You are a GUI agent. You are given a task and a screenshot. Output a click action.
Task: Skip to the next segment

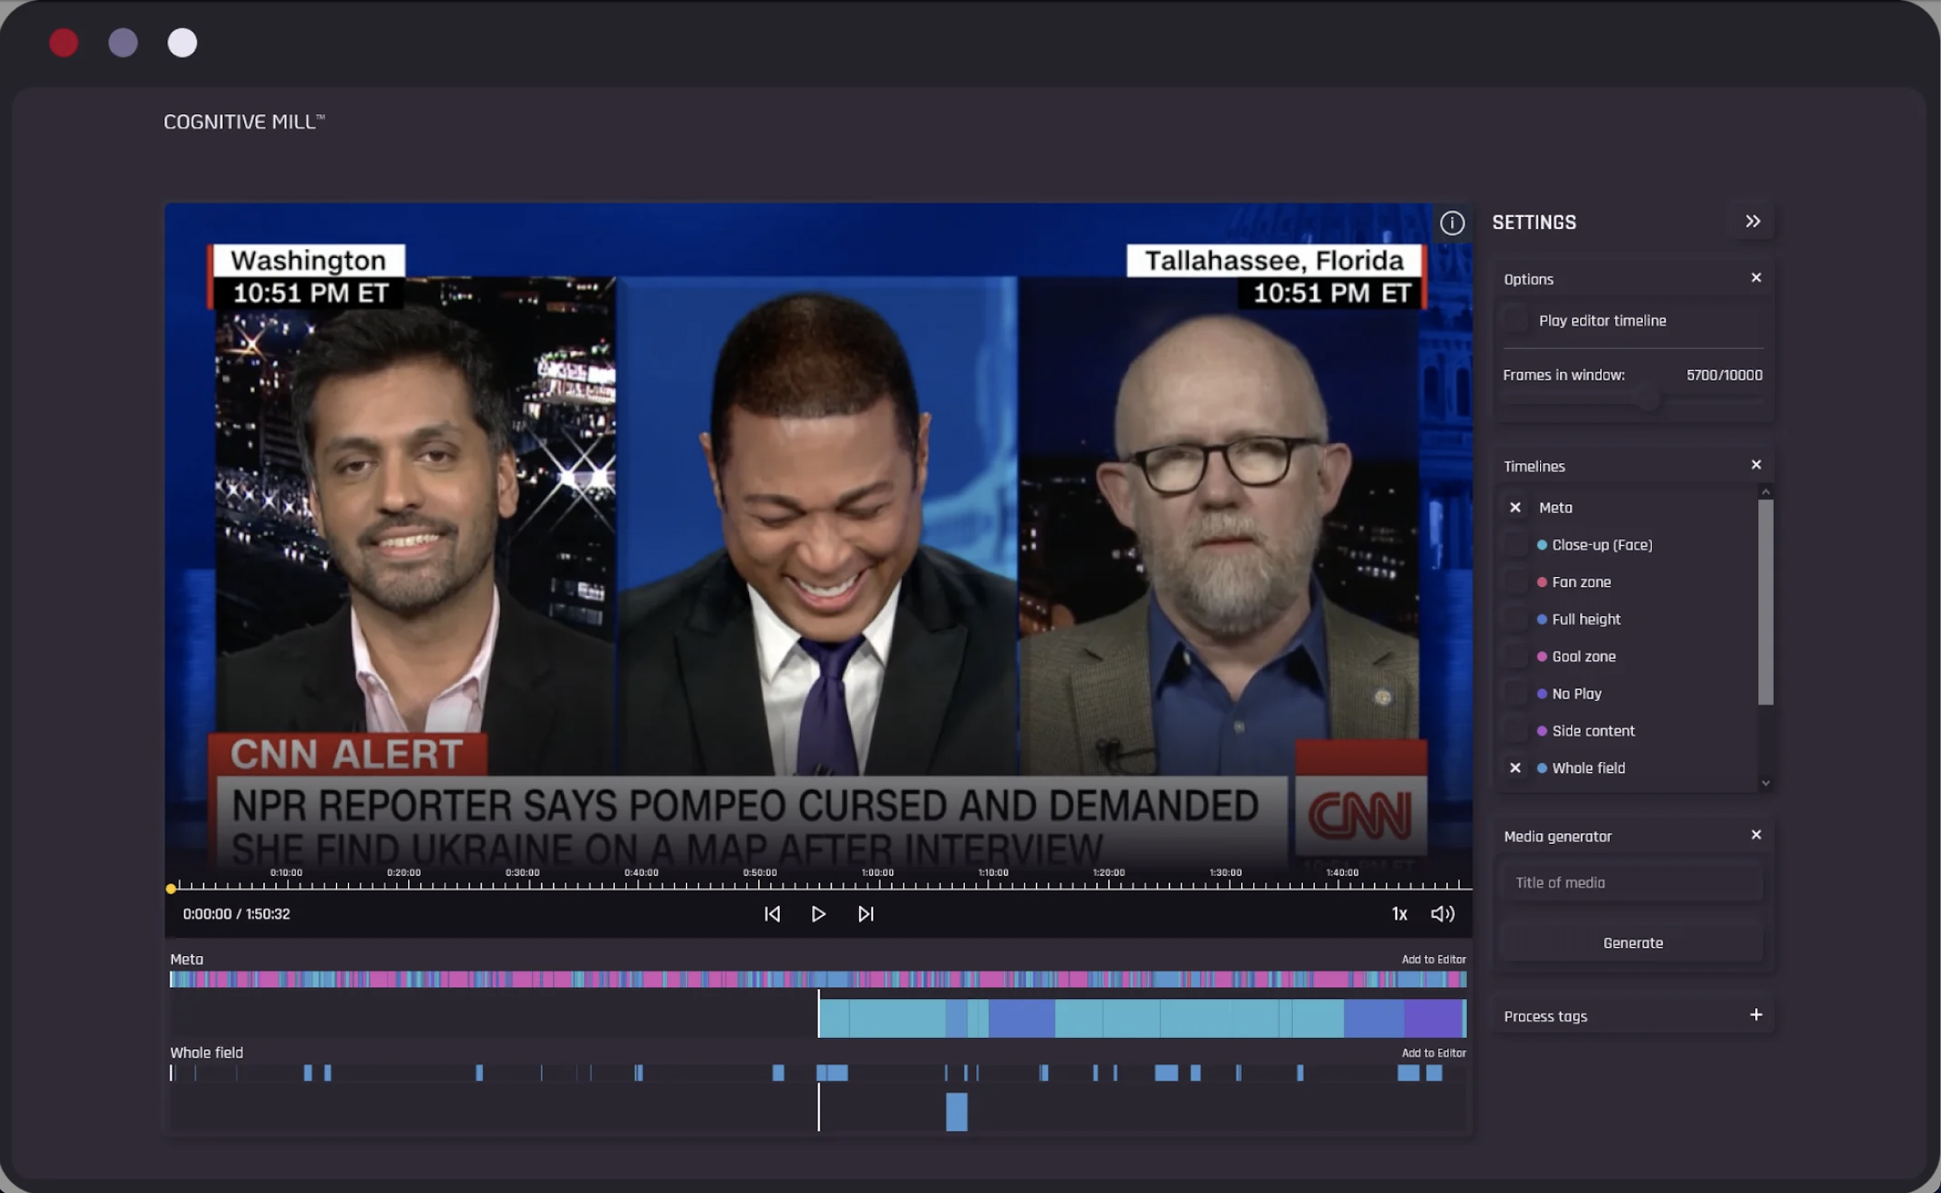pyautogui.click(x=866, y=914)
